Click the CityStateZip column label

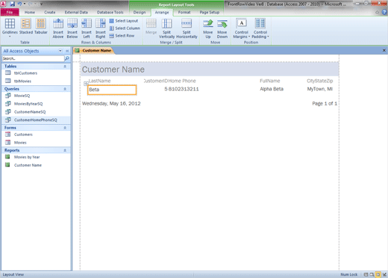coord(320,81)
